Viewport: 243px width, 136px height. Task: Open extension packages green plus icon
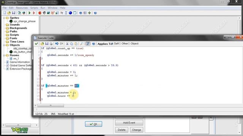90,13
